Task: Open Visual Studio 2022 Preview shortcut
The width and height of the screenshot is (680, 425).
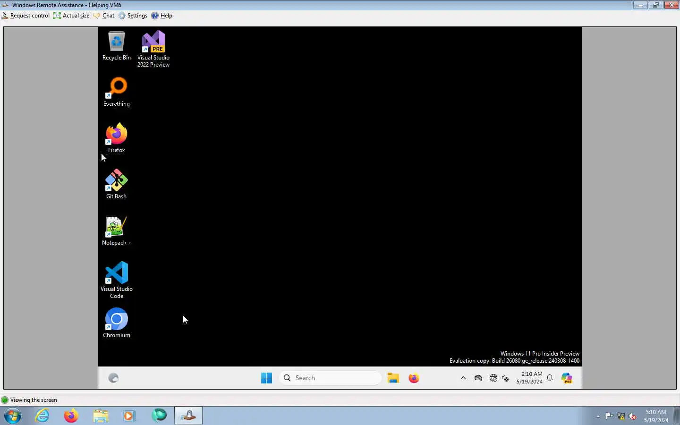Action: tap(153, 49)
